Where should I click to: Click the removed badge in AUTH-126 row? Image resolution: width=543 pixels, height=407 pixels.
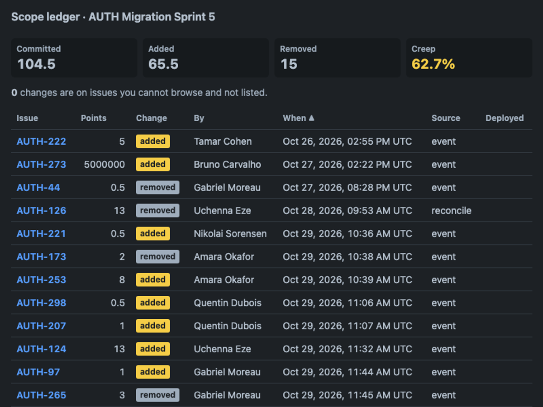[157, 210]
